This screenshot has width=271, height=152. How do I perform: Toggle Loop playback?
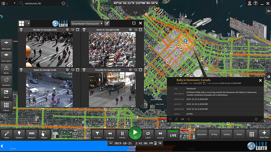148,135
